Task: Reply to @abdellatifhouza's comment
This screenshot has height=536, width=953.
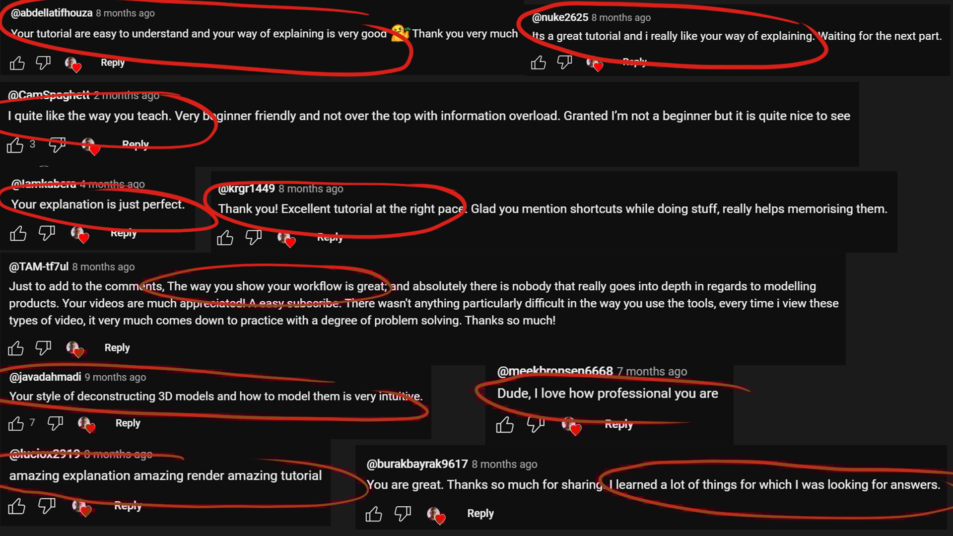Action: [x=113, y=63]
